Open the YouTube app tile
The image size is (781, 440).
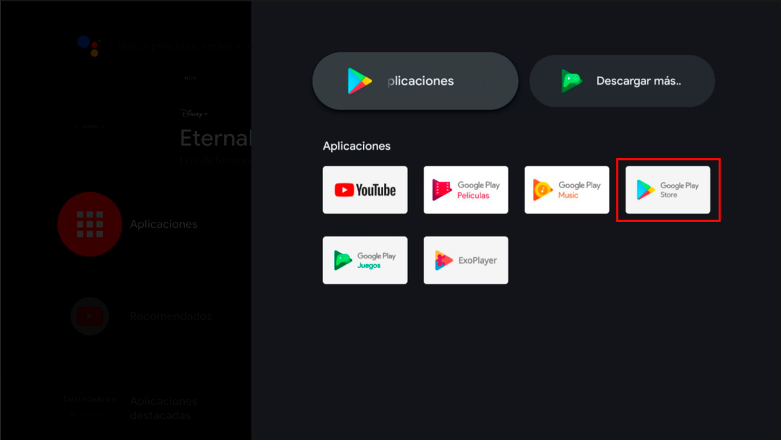[x=365, y=190]
